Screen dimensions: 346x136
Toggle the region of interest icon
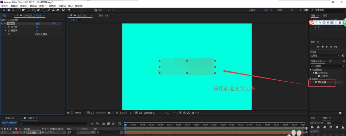click(136, 112)
